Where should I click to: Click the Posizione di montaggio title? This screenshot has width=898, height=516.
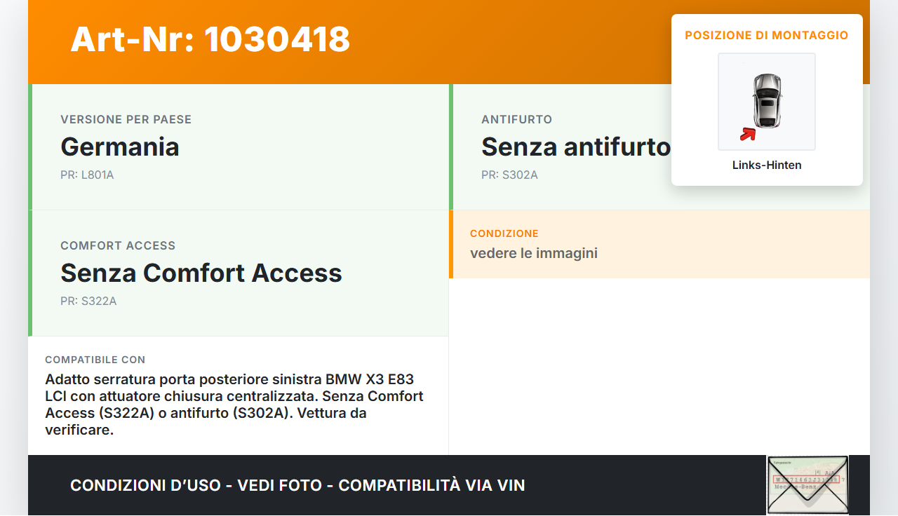click(767, 35)
